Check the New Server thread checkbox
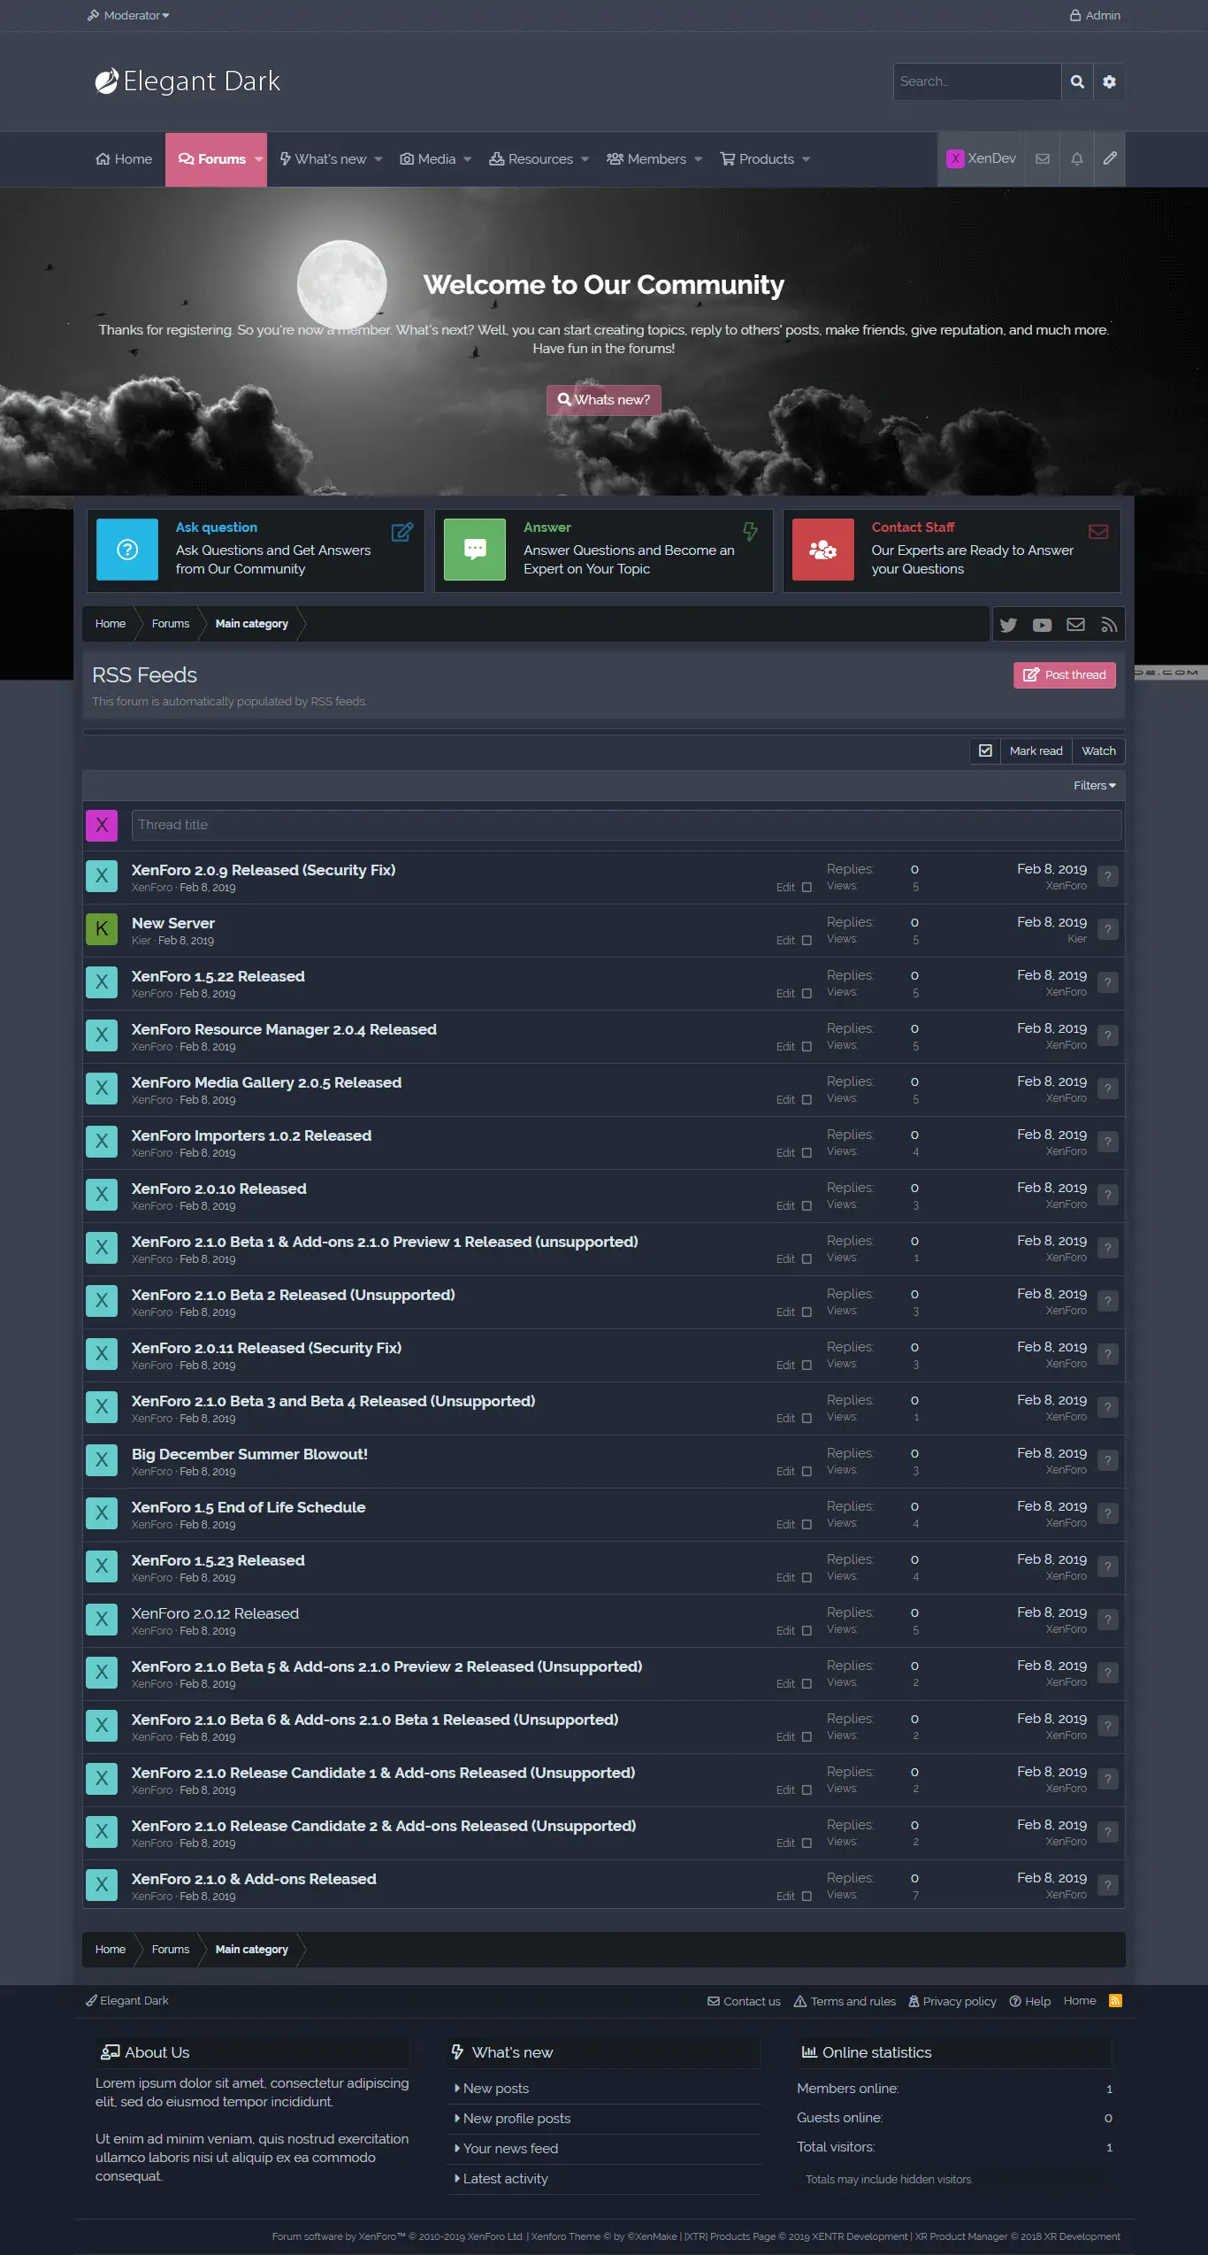 807,941
